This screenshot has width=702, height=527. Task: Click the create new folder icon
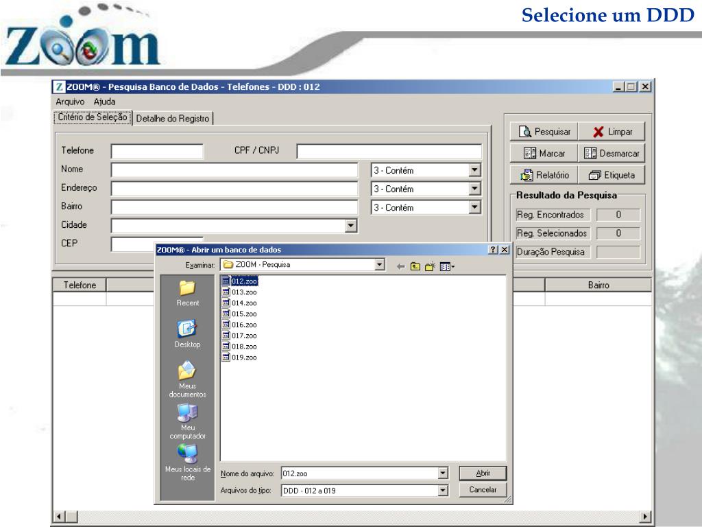431,267
